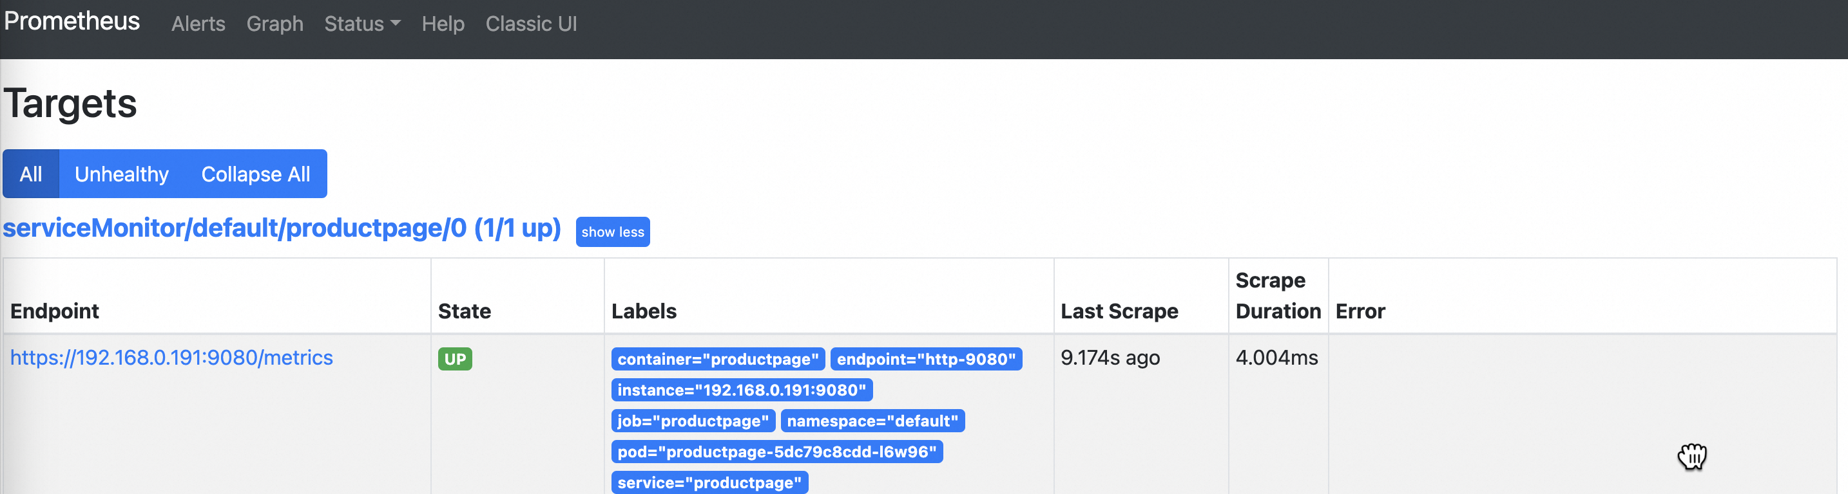Click the job="productpage" label badge
The image size is (1848, 494).
tap(692, 421)
